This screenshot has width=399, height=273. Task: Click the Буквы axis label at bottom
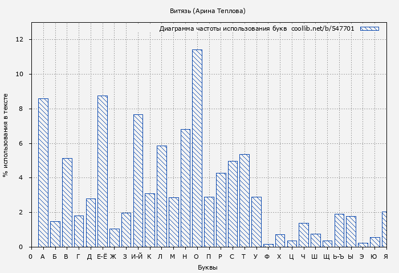207,267
